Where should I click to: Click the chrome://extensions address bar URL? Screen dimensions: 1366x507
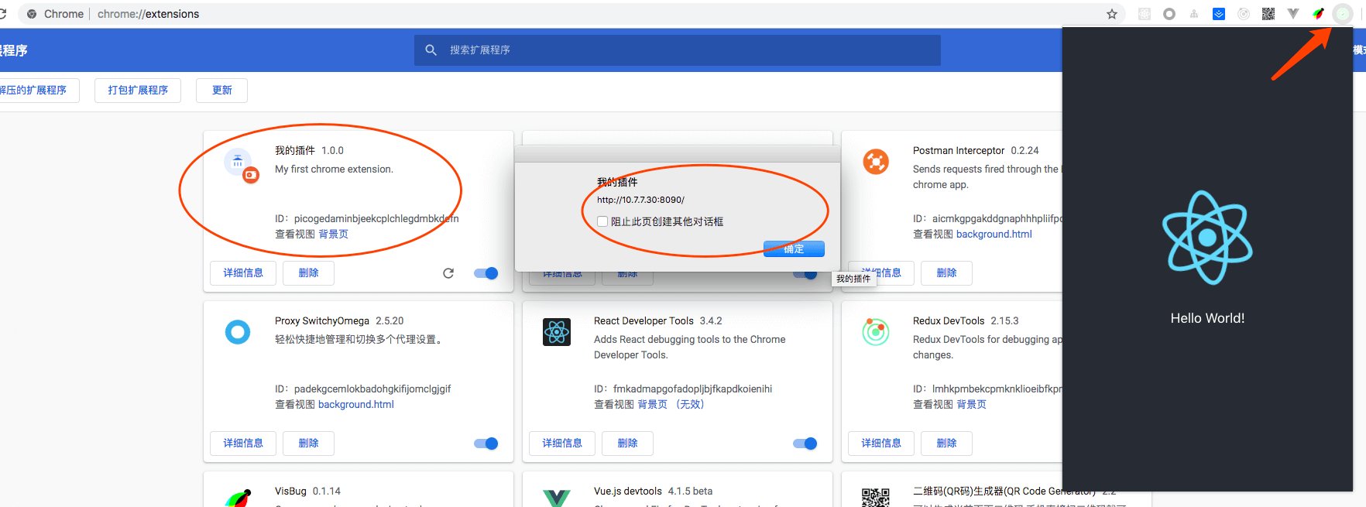[148, 14]
